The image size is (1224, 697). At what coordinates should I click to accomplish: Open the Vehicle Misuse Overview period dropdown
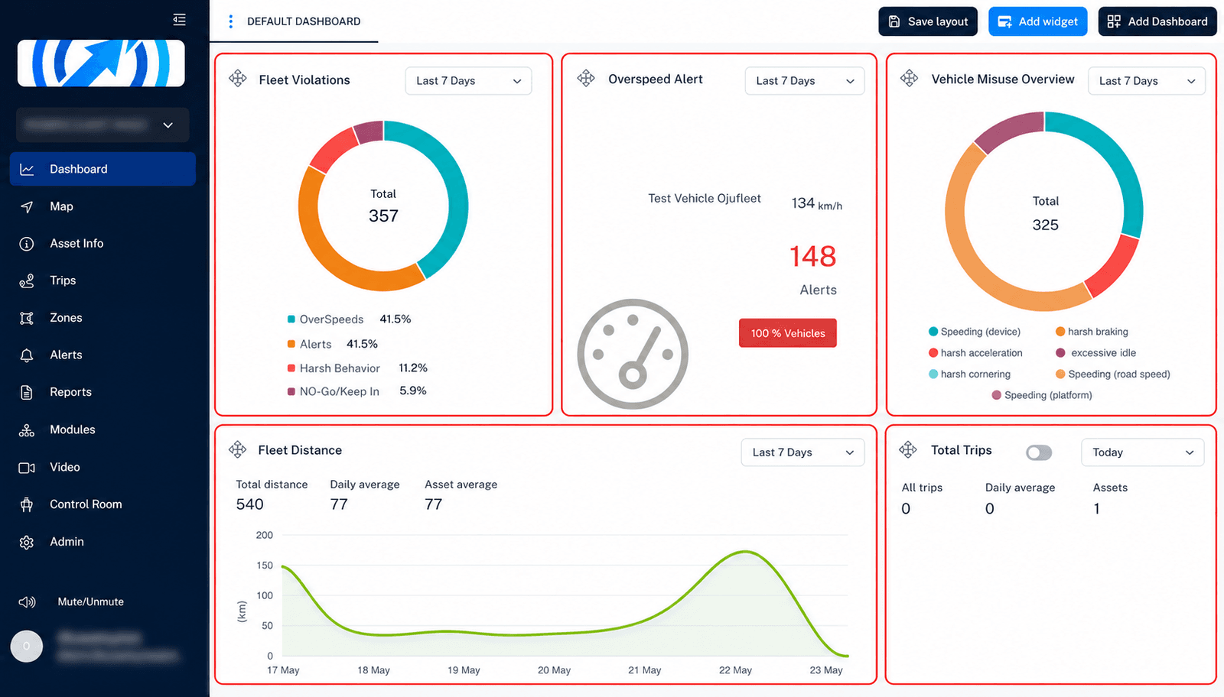tap(1147, 81)
